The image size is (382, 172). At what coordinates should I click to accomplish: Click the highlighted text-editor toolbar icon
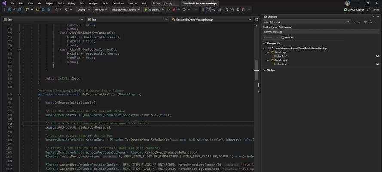click(208, 10)
